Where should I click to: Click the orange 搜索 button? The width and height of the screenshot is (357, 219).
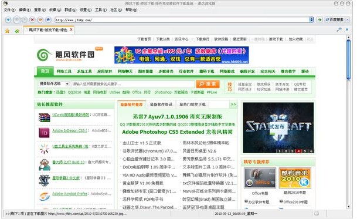pos(208,84)
